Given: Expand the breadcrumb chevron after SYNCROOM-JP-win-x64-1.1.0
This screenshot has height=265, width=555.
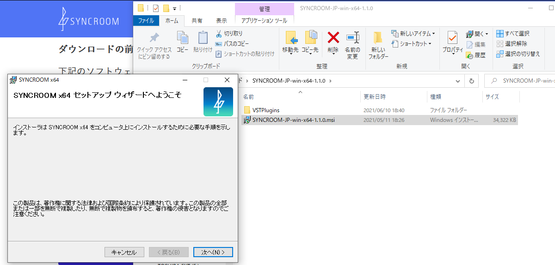Looking at the screenshot, I should [x=331, y=81].
